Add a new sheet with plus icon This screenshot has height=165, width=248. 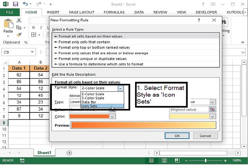pos(69,153)
